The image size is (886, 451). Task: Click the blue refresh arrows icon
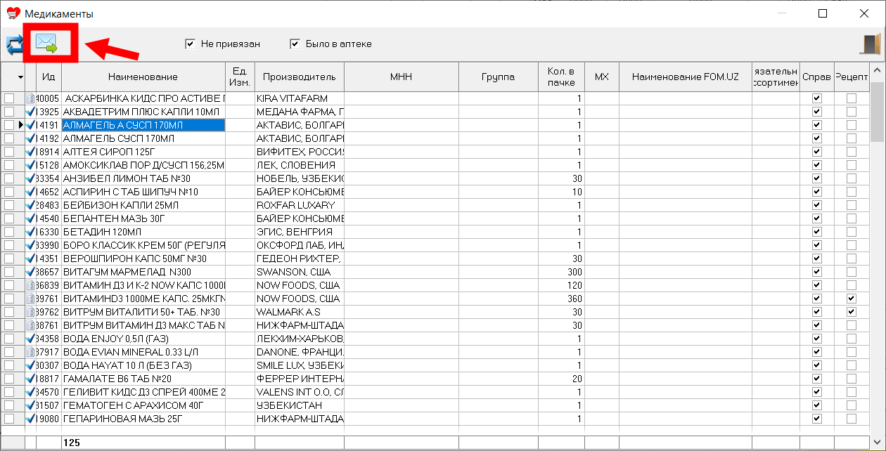click(x=14, y=45)
